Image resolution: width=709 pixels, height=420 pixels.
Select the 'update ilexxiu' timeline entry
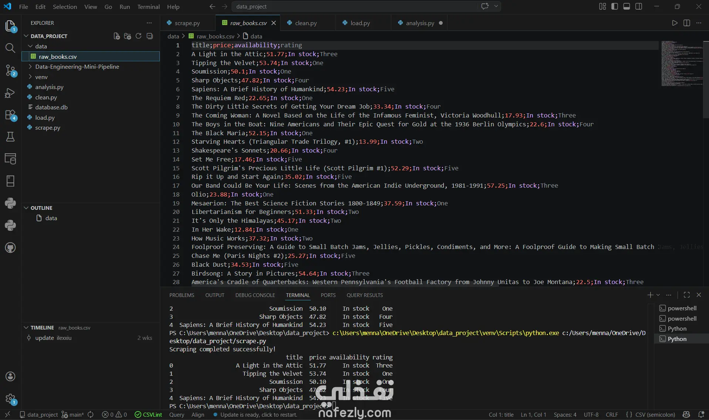pos(91,338)
